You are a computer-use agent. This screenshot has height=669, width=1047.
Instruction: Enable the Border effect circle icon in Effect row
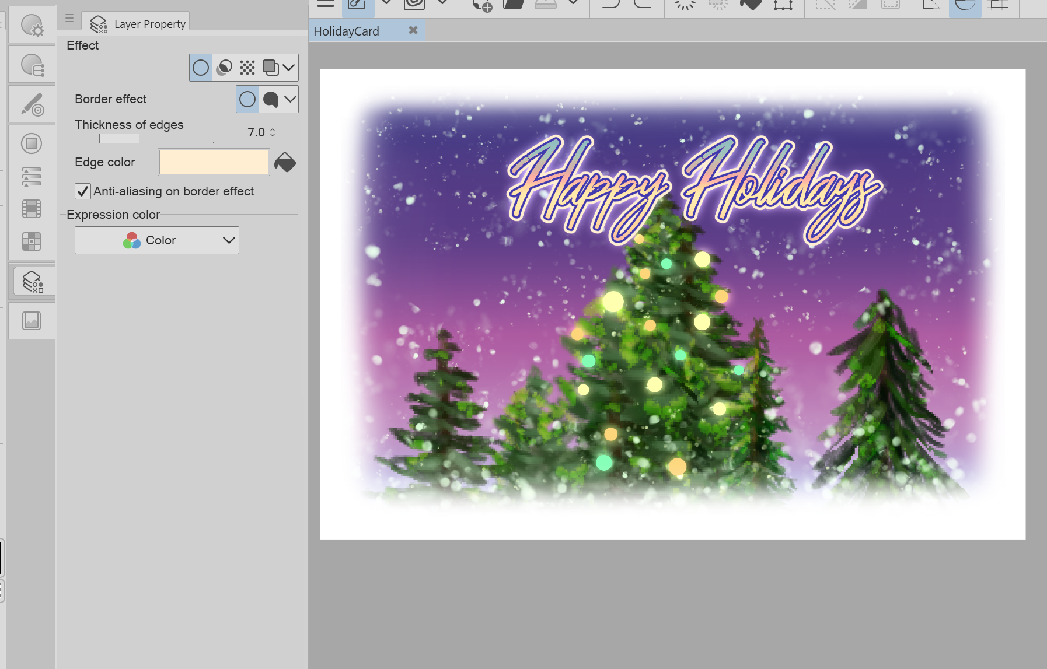click(x=201, y=68)
